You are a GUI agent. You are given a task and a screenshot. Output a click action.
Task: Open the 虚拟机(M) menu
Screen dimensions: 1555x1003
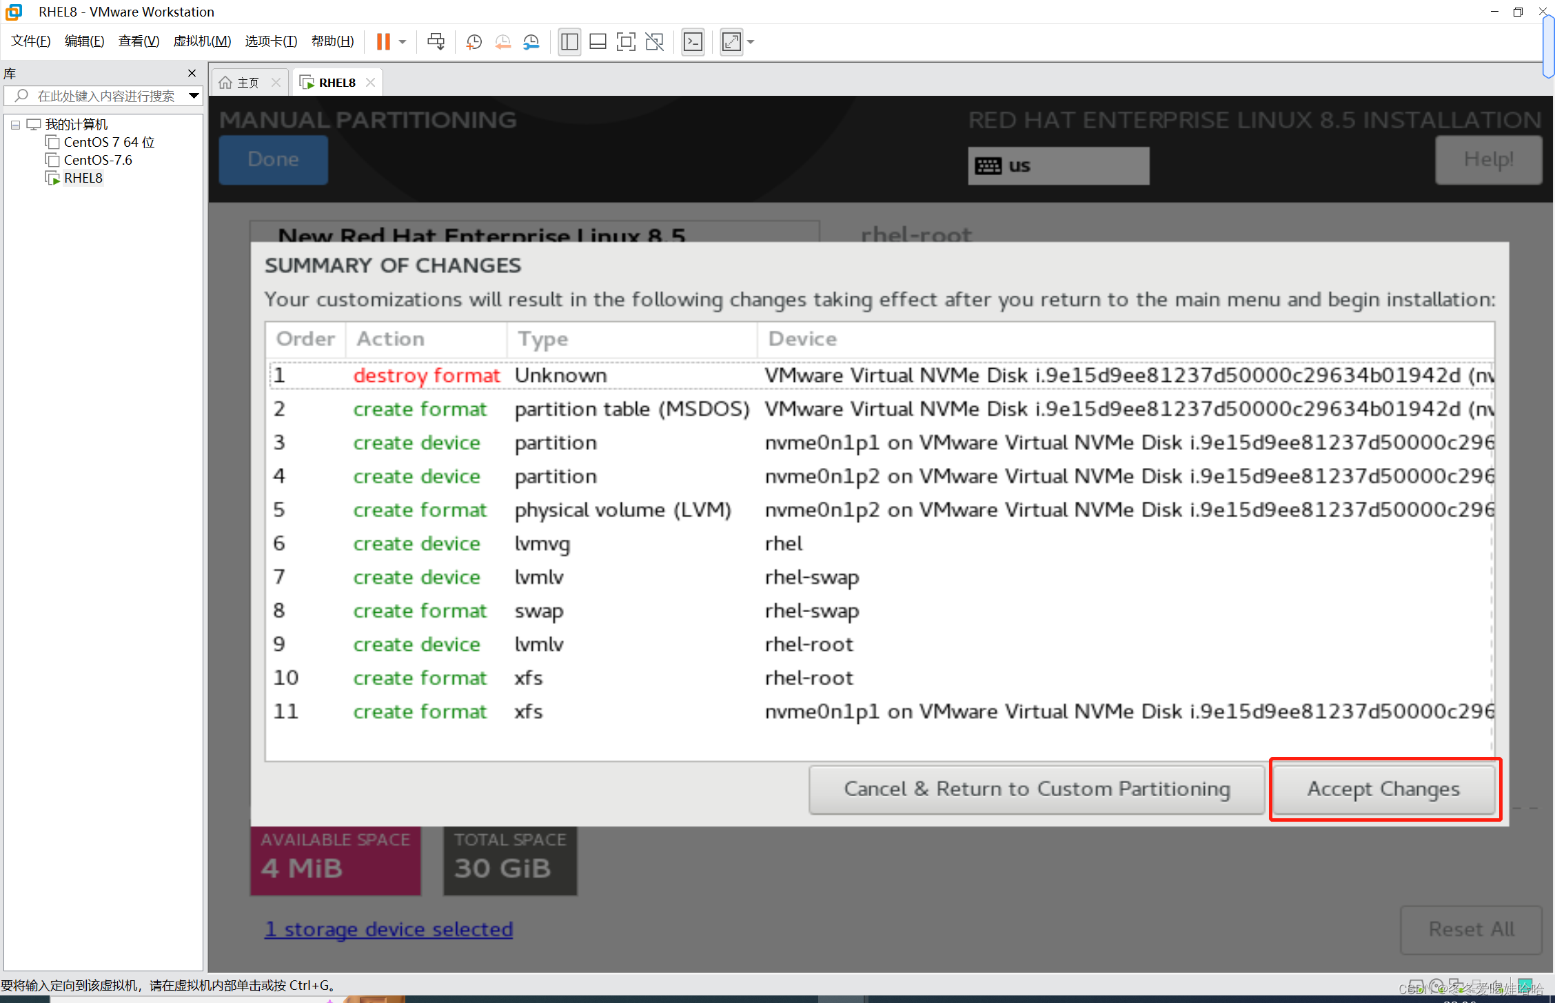pos(202,41)
